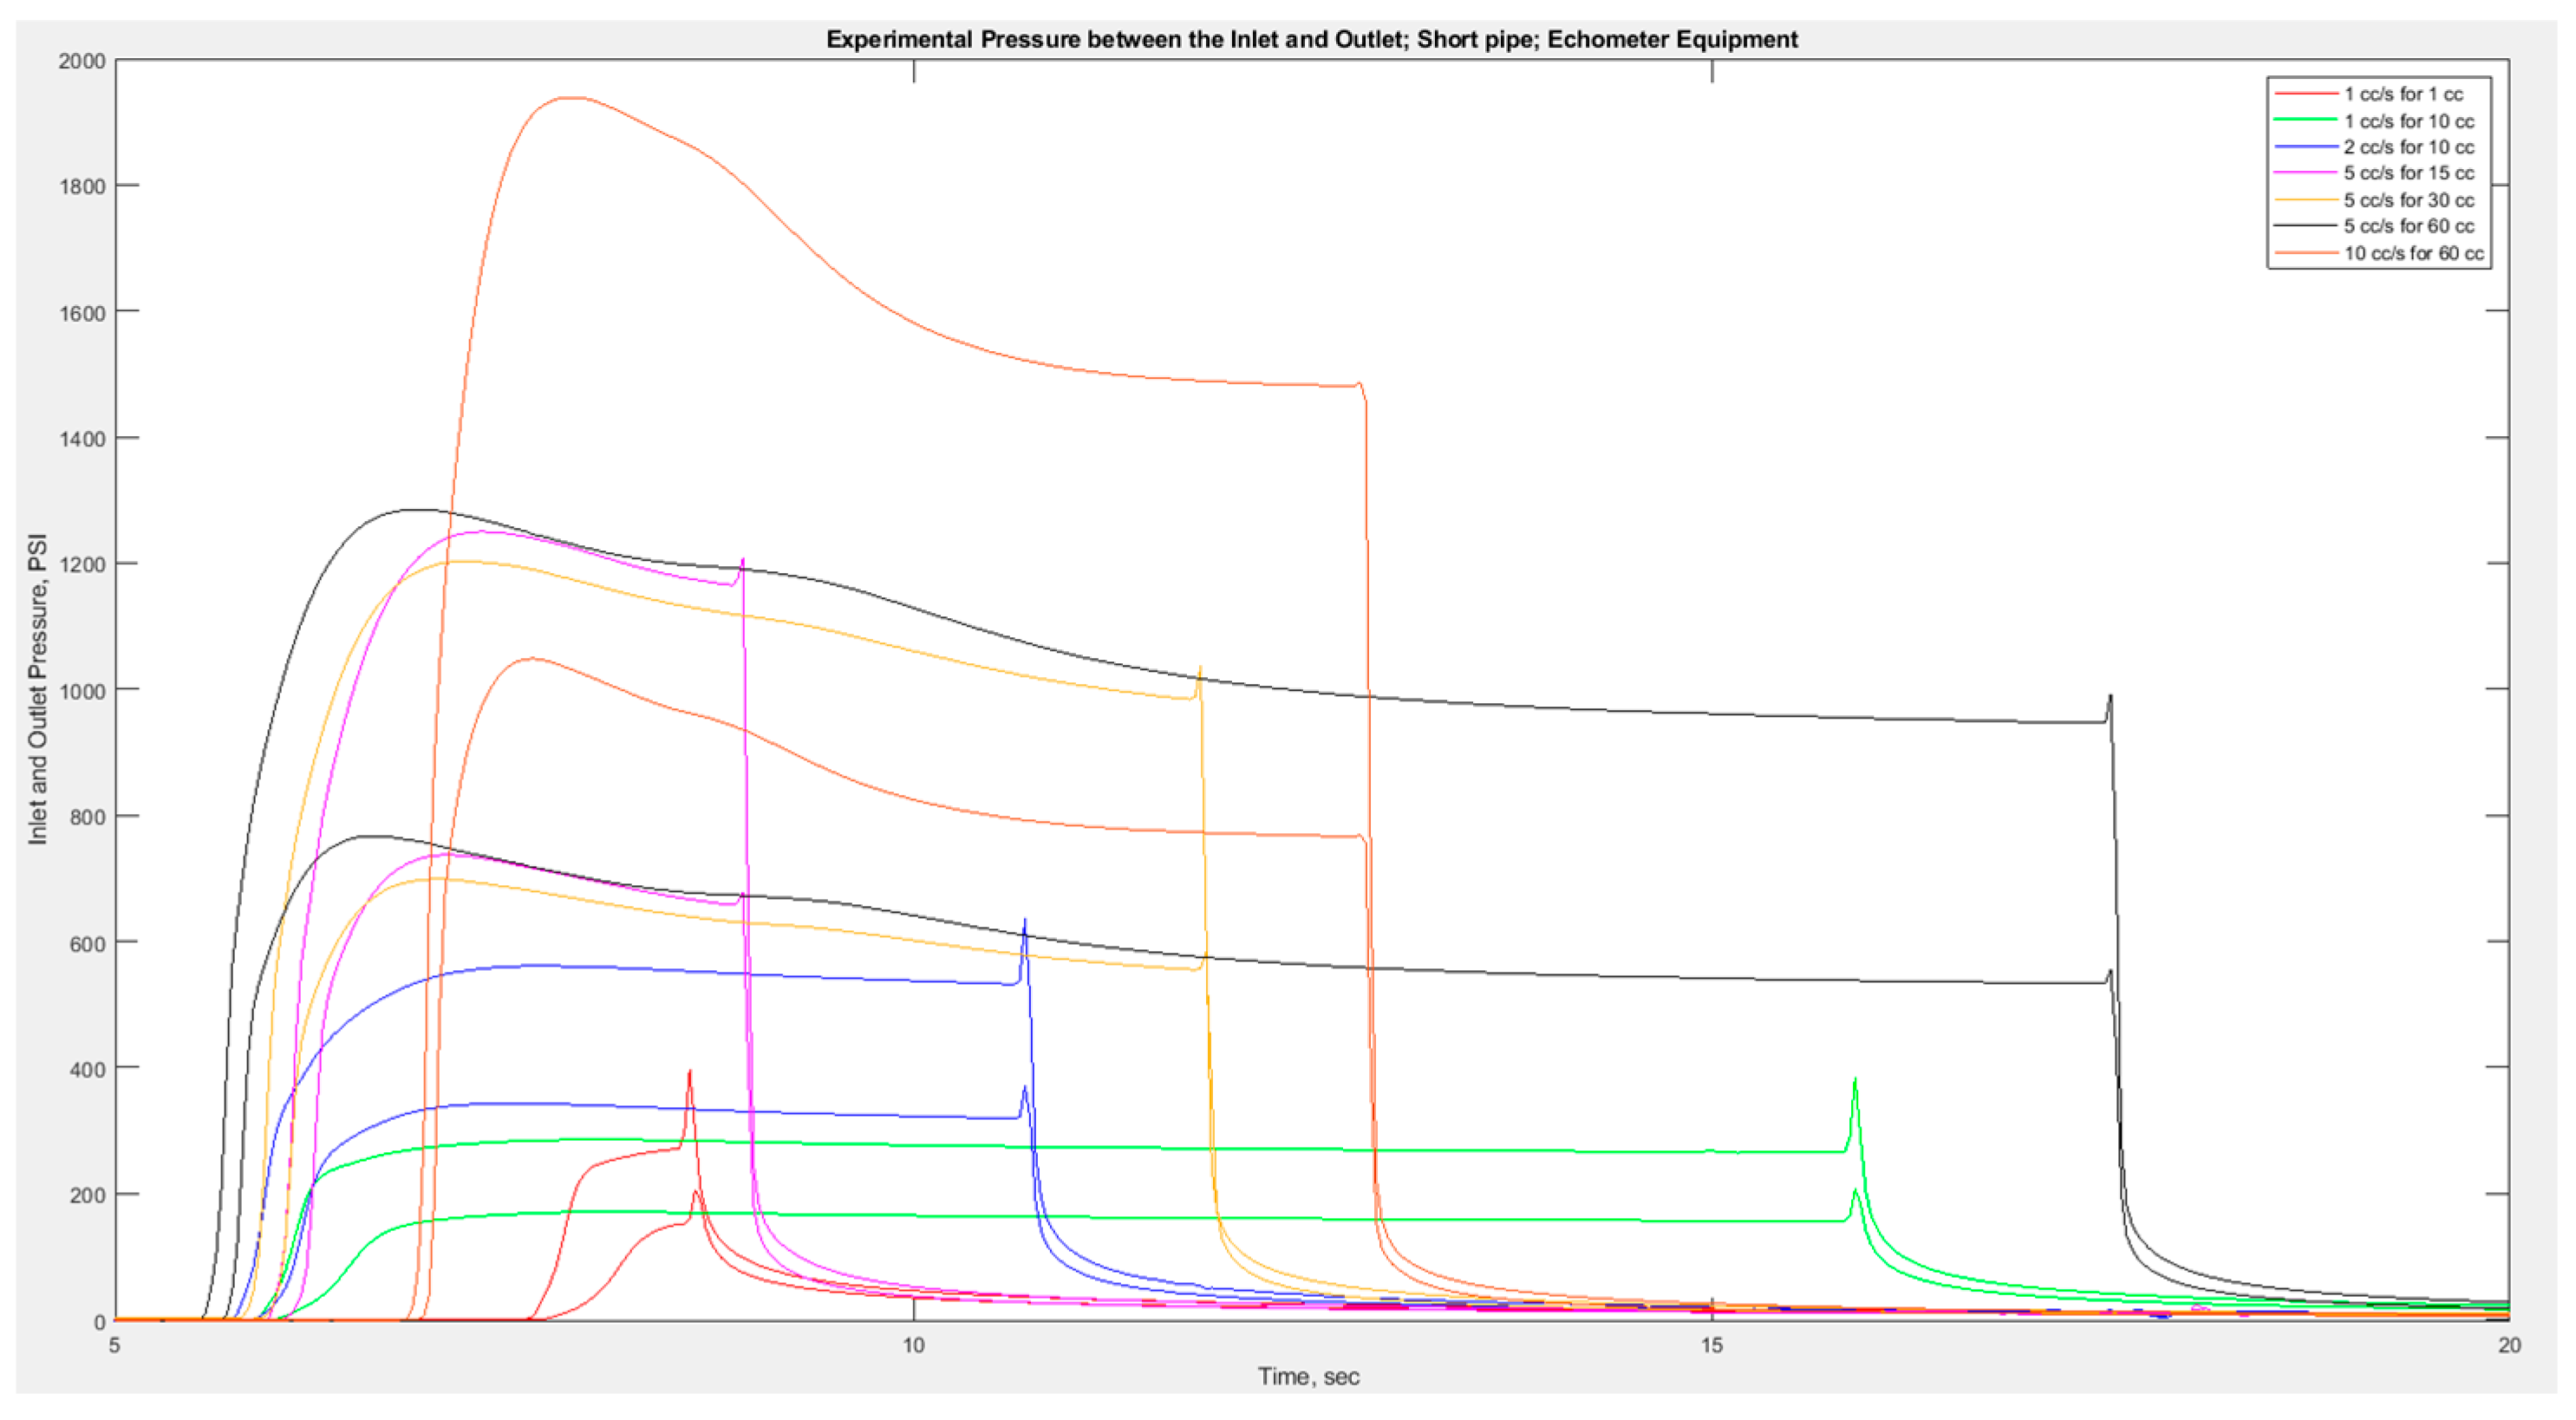Click y-axis tick value 400
The height and width of the screenshot is (1420, 2576).
[87, 1069]
